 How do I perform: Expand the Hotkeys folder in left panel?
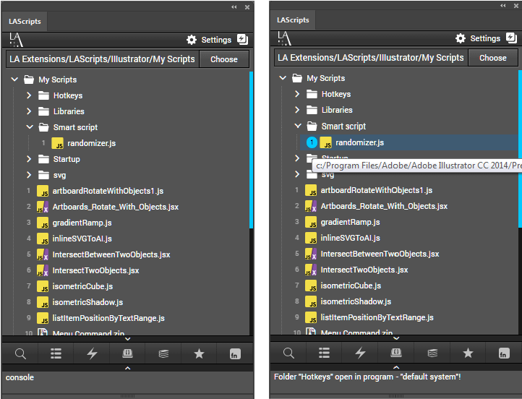point(29,95)
